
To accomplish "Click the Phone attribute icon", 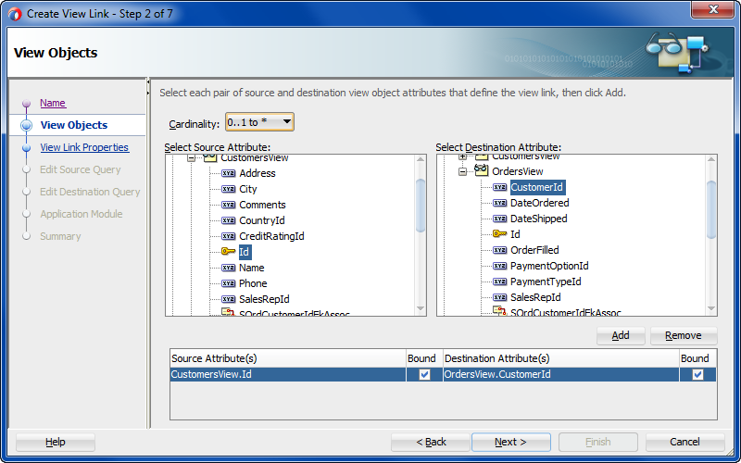I will pyautogui.click(x=228, y=283).
